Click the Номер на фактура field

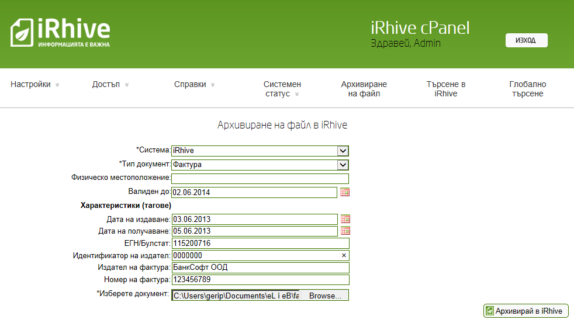click(260, 279)
